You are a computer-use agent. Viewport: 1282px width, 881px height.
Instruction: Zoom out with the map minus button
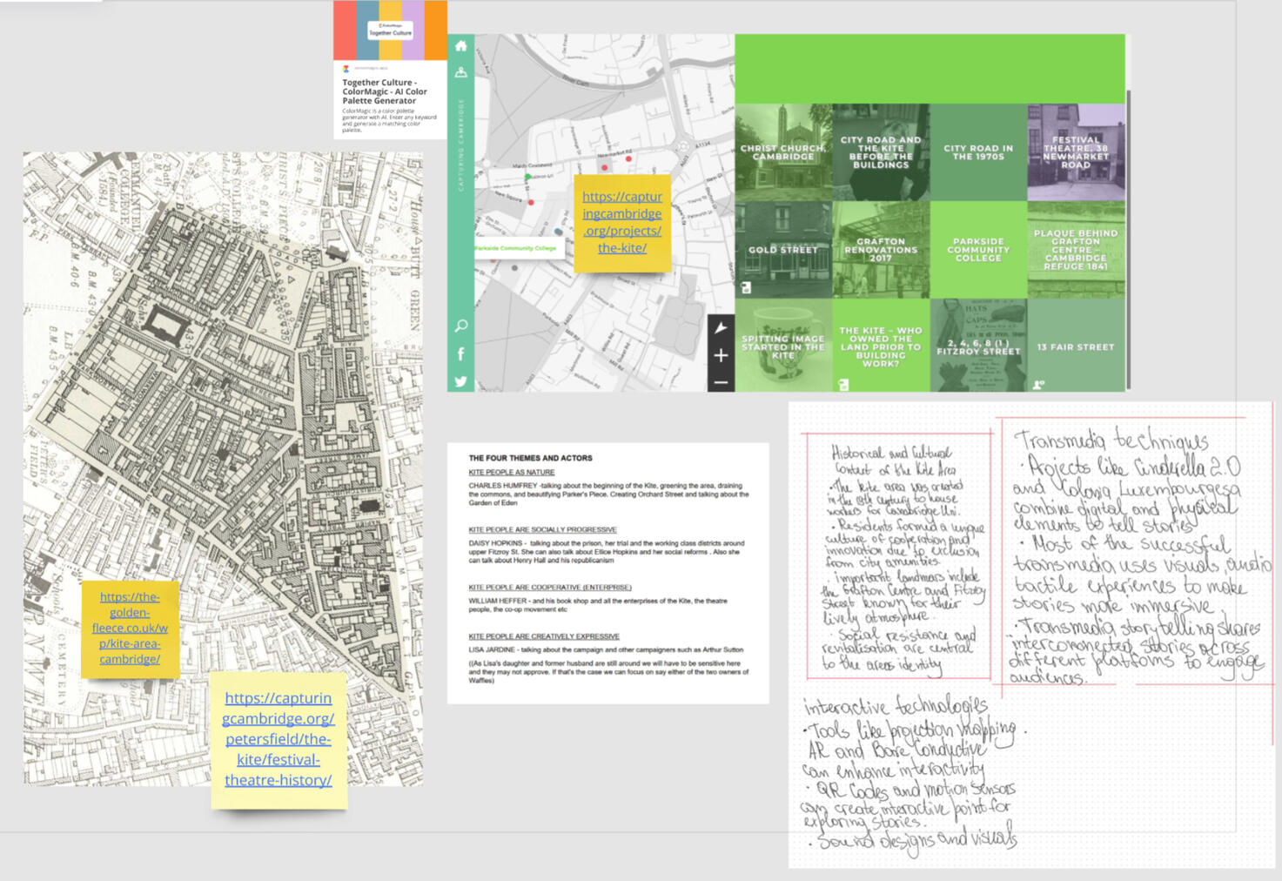tap(721, 381)
